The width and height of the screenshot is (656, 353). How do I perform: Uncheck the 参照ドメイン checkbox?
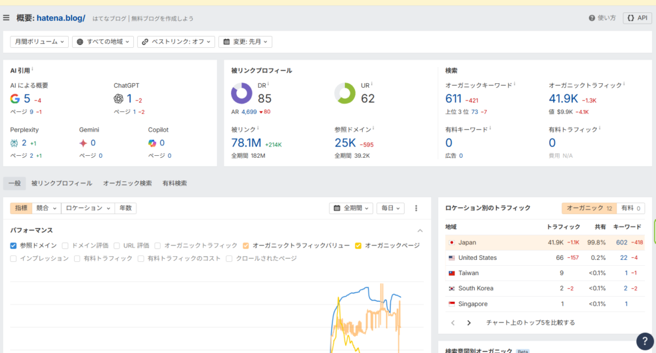(14, 246)
